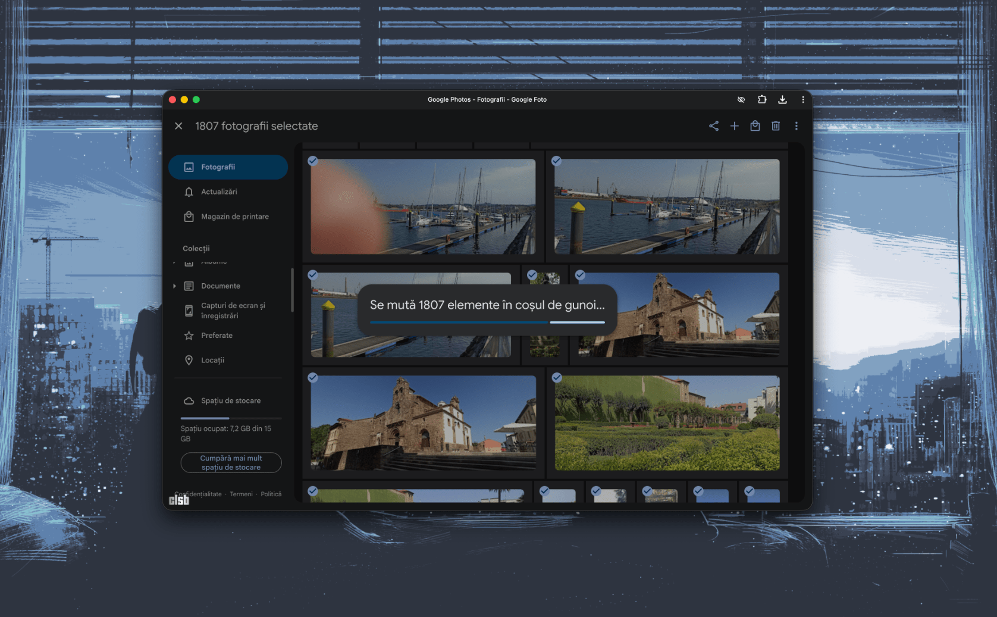Uncheck the green hedge garden photo

point(557,378)
